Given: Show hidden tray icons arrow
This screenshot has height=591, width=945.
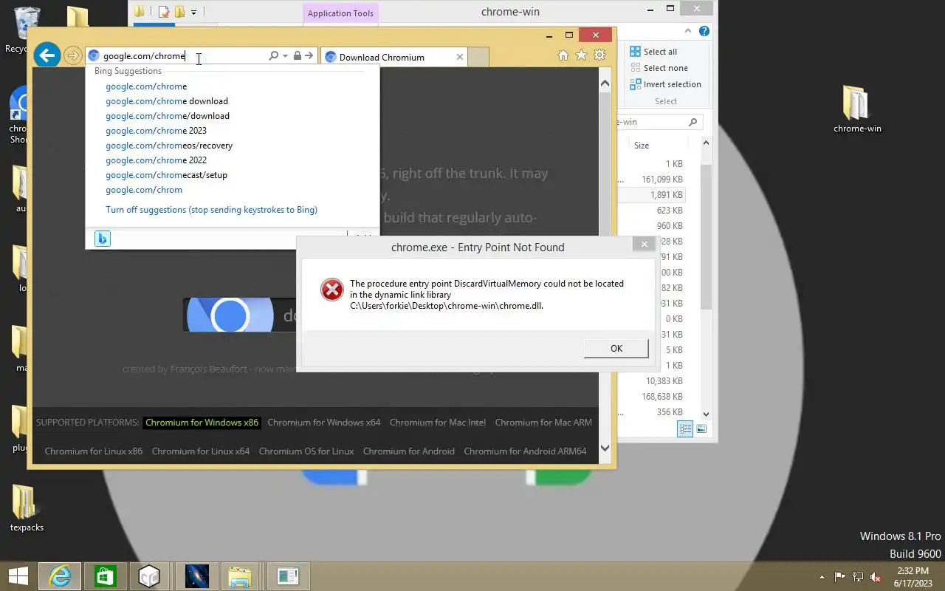Looking at the screenshot, I should tap(822, 577).
